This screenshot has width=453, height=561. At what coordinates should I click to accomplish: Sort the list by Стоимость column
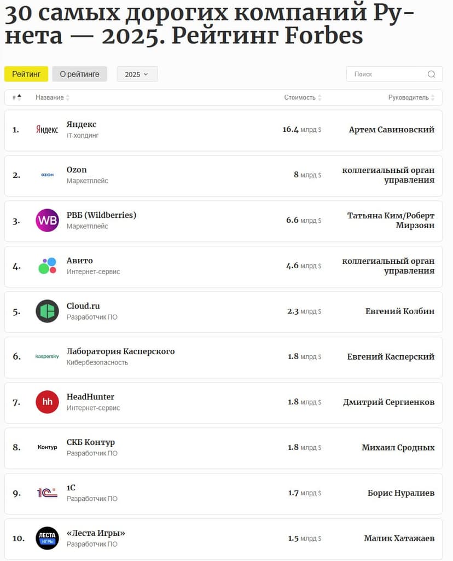[x=303, y=97]
